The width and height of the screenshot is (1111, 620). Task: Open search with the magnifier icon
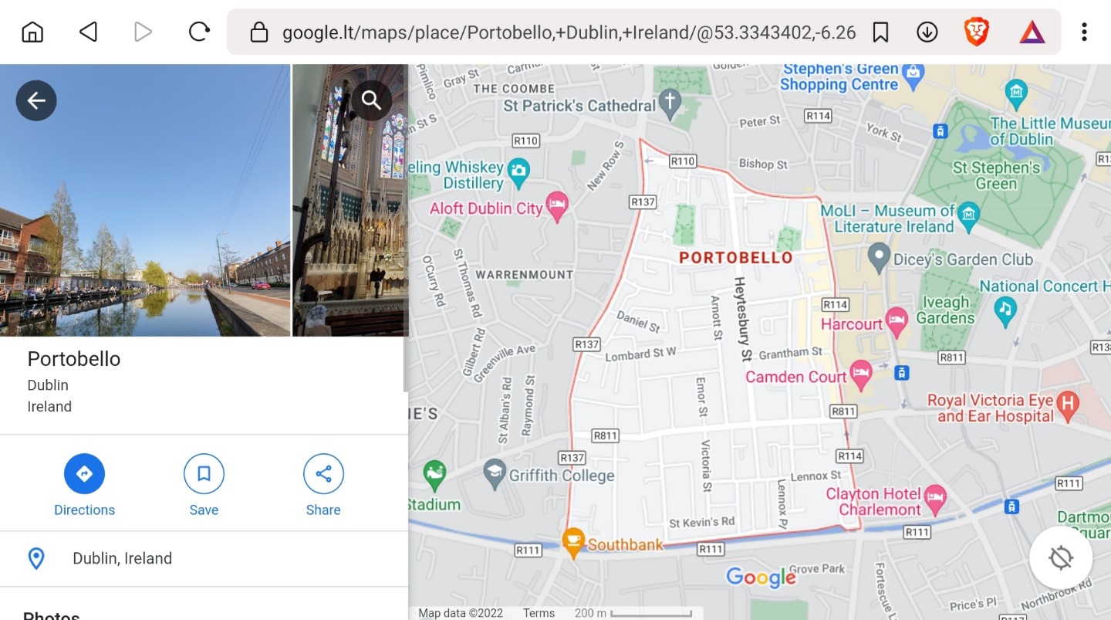[x=371, y=100]
